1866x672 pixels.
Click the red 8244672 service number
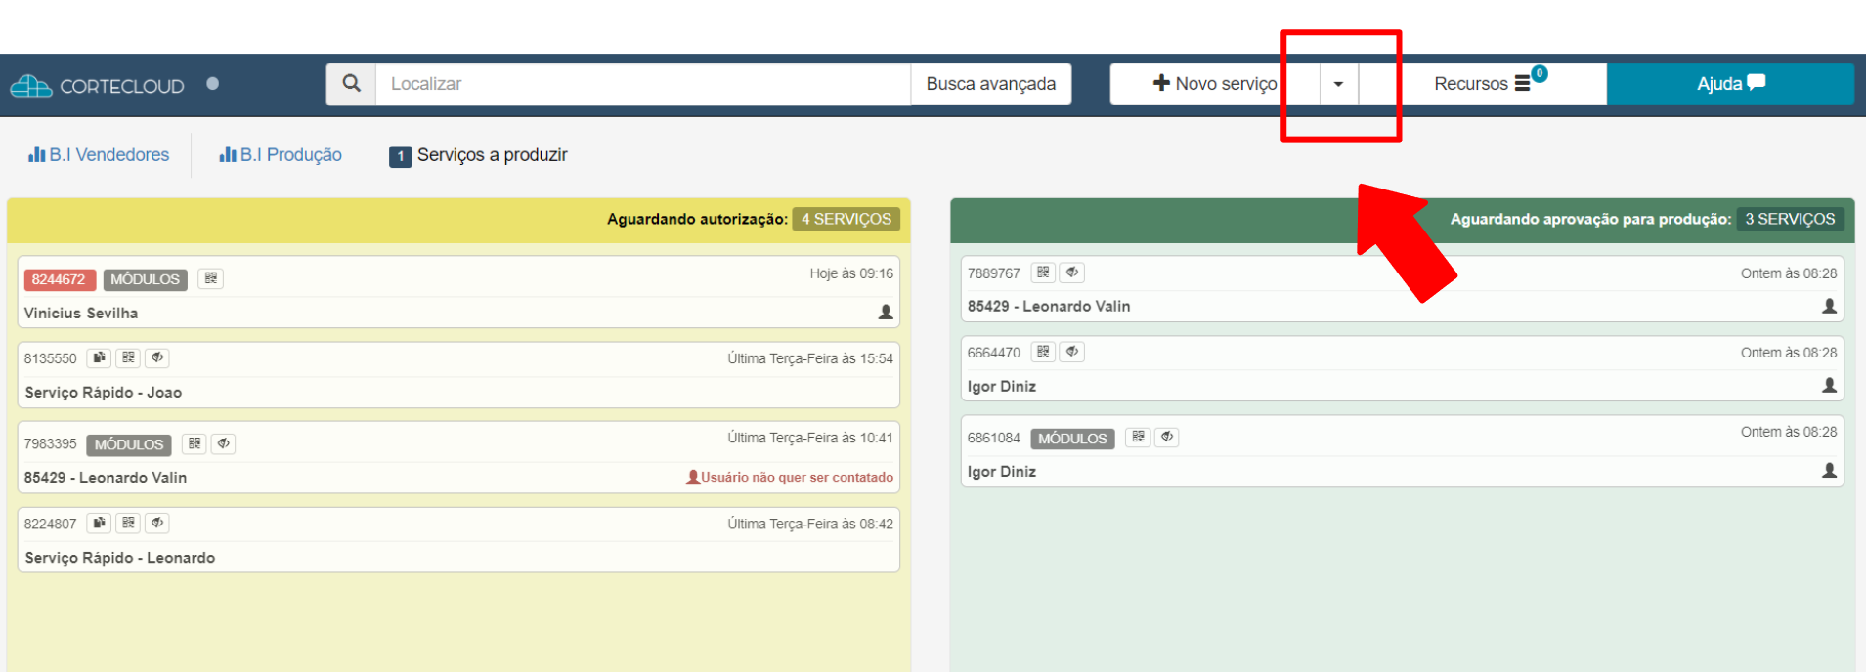click(x=59, y=279)
